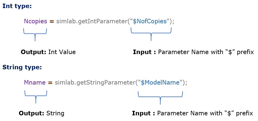258x121 pixels.
Task: Select the purple Ncopies variable name
Action: [35, 22]
